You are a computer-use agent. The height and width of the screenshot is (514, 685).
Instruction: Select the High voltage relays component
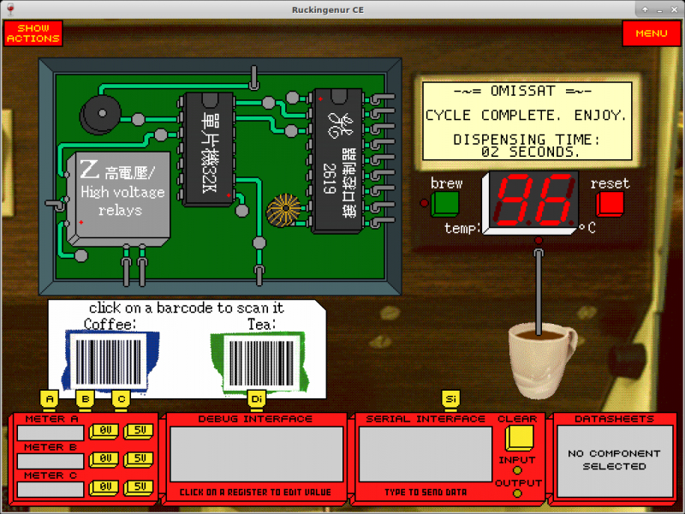[x=119, y=194]
